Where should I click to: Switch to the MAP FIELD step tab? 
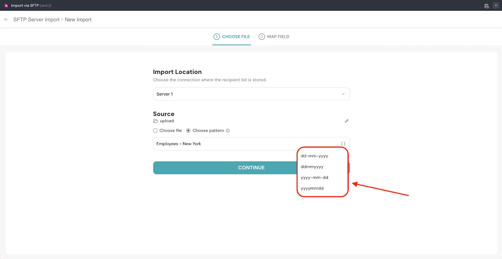pyautogui.click(x=274, y=37)
